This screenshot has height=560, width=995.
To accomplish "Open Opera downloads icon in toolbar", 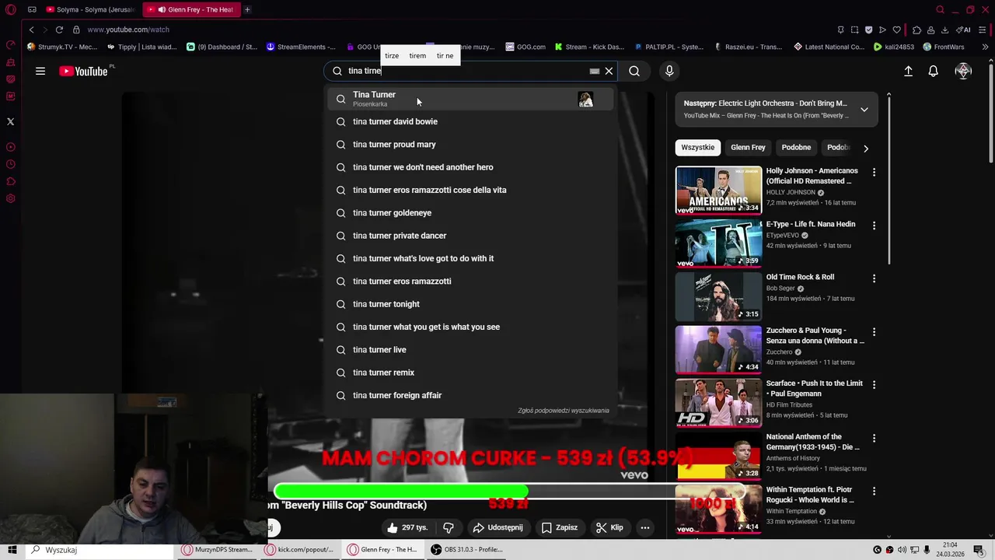I will click(x=944, y=30).
